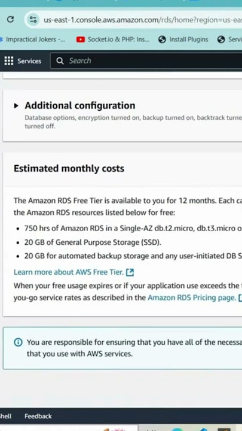Open the Services menu label
242x431 pixels.
(29, 61)
